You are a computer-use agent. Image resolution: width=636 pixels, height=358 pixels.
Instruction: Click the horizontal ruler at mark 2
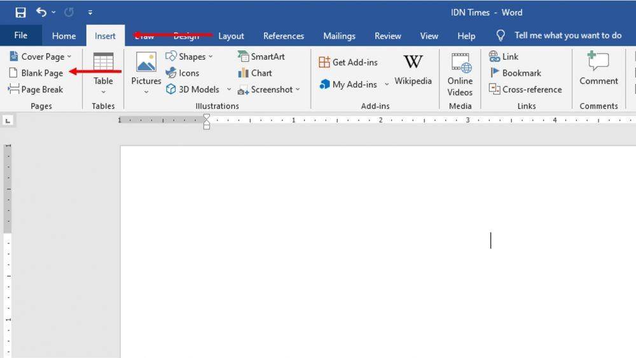coord(380,120)
